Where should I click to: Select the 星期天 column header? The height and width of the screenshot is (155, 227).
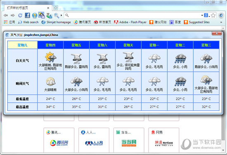[128, 45]
